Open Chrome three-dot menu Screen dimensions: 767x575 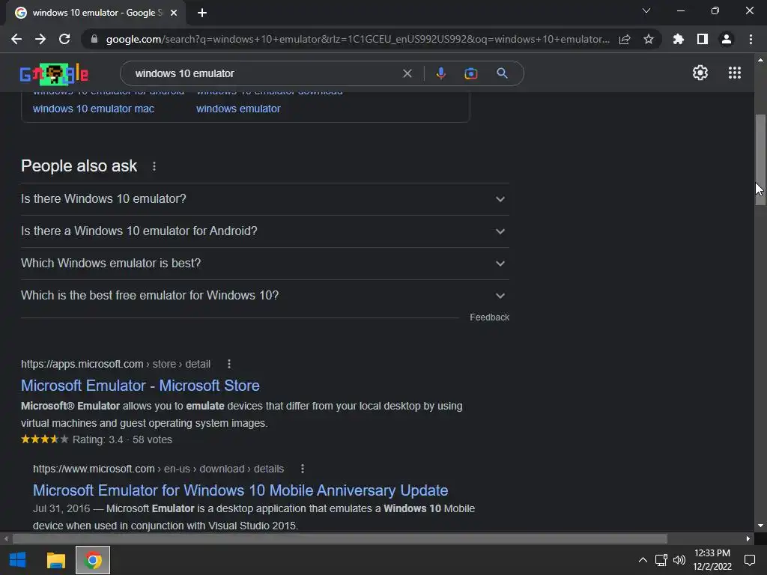pos(751,39)
